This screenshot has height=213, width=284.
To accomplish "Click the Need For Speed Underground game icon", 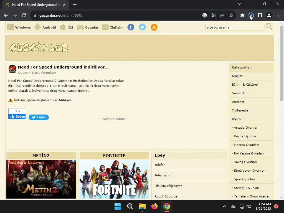I will tap(12, 69).
